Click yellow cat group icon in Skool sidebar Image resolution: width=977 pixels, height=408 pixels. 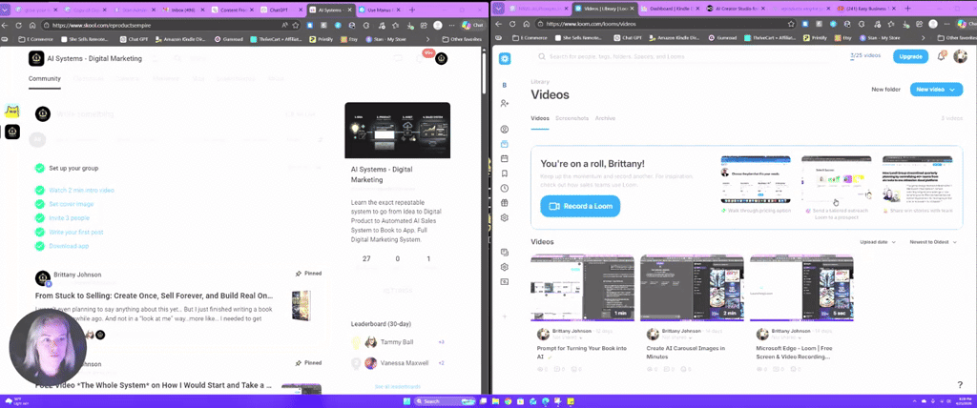[x=11, y=112]
